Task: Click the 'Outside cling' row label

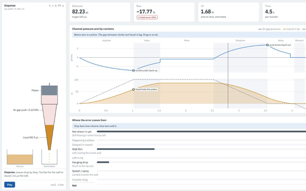Action: (80, 180)
